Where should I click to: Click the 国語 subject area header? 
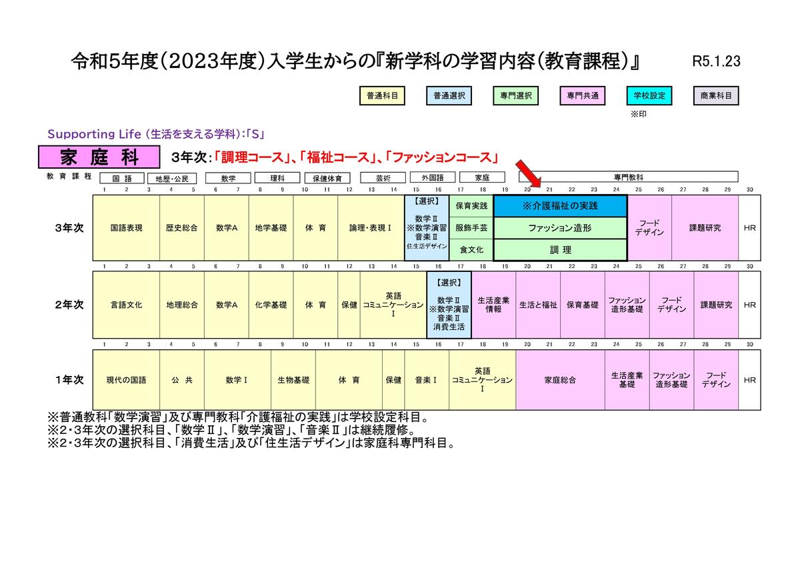pyautogui.click(x=122, y=178)
